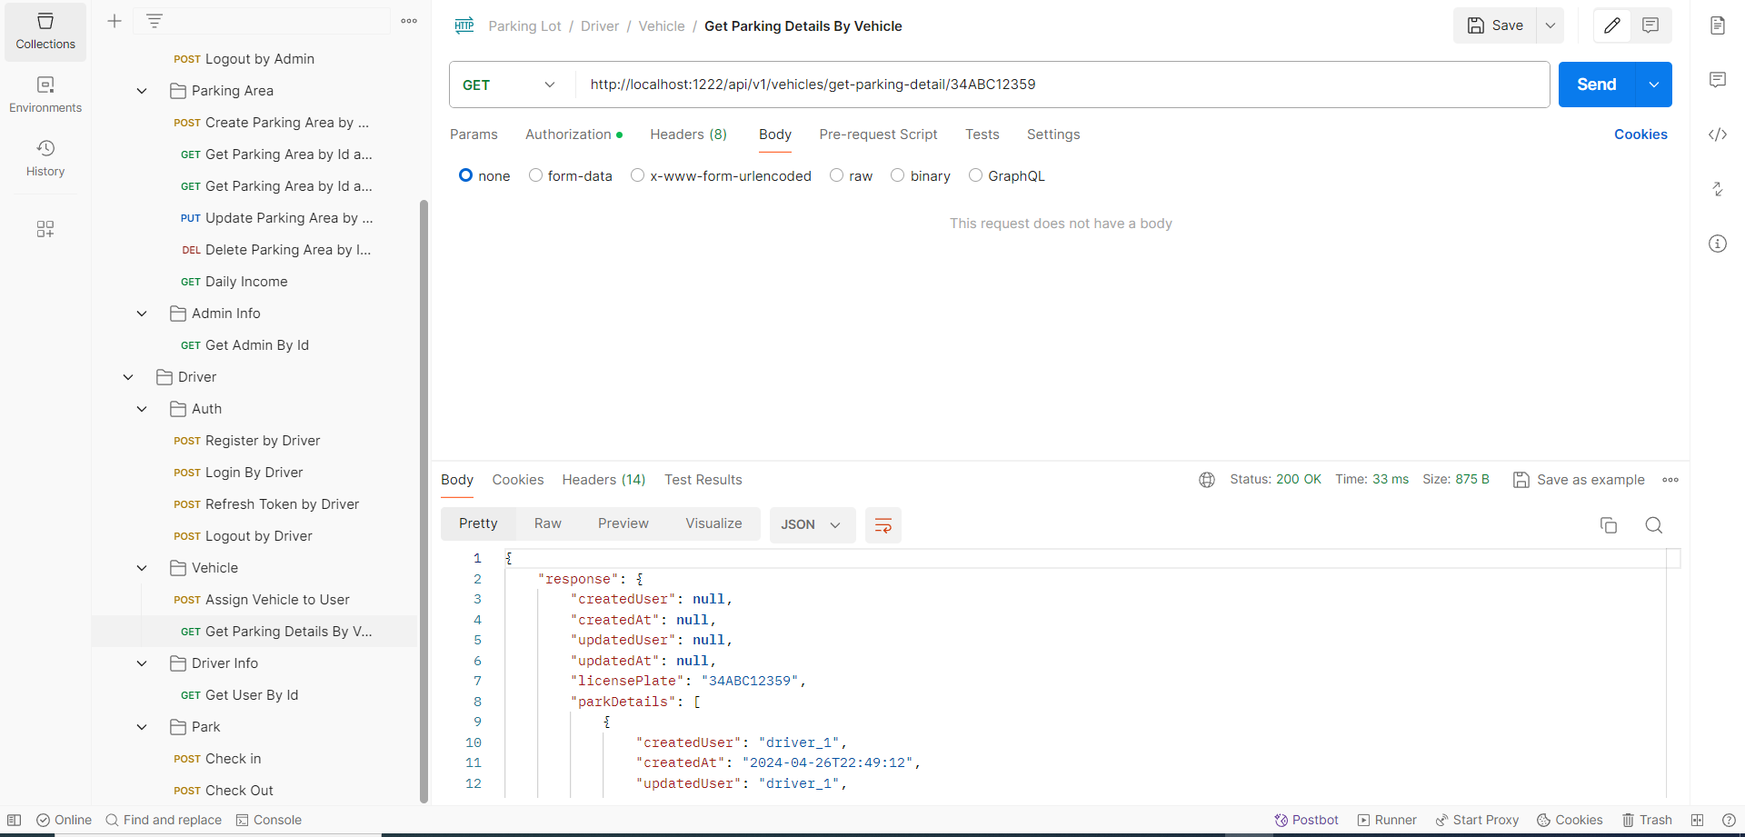Switch to the Tests tab
Screen dimensions: 1745x837
(x=982, y=135)
